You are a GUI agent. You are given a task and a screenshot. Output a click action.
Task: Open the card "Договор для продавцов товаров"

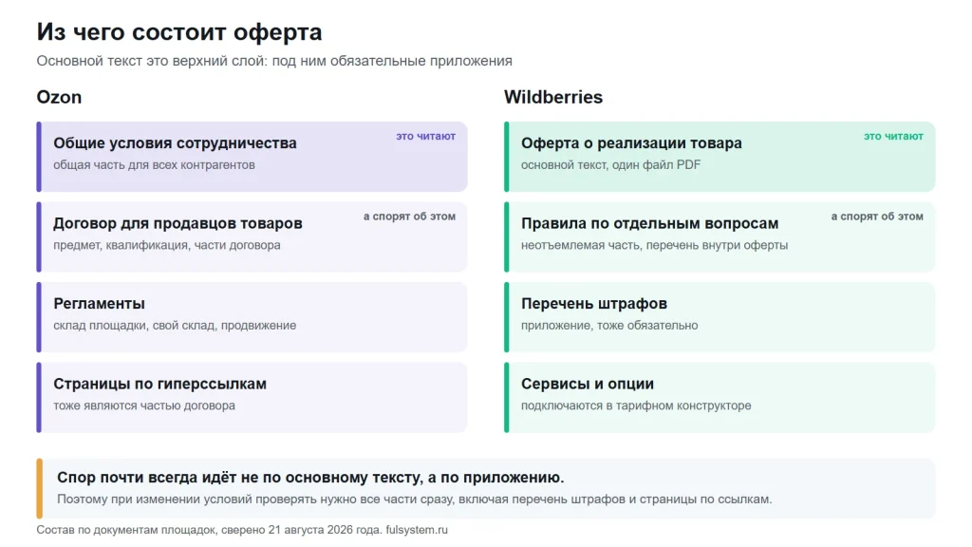pyautogui.click(x=252, y=236)
